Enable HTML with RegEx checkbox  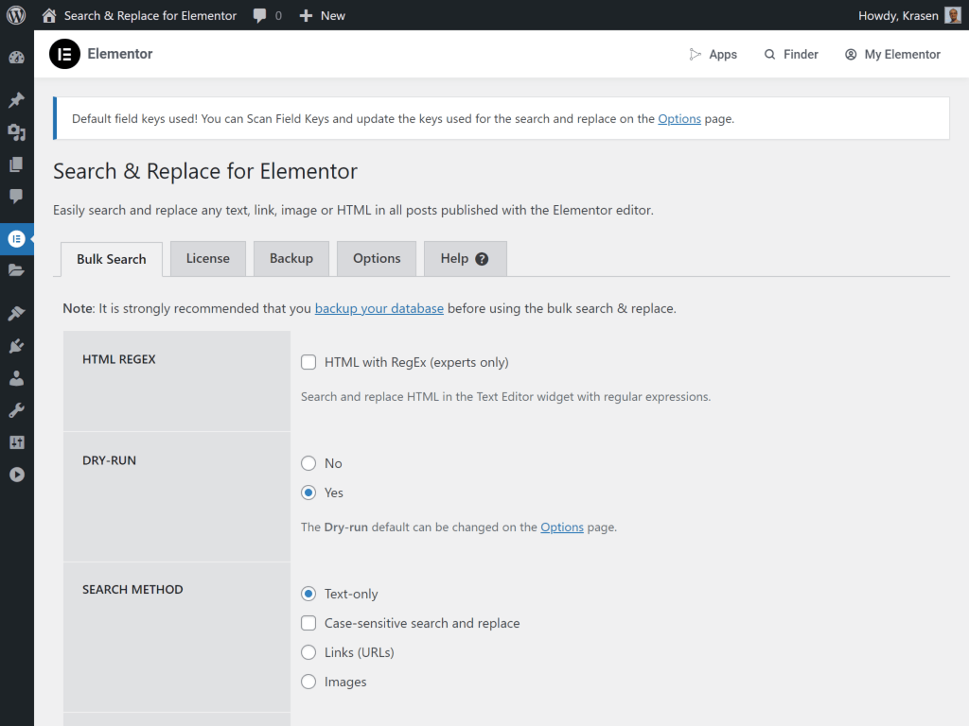pyautogui.click(x=308, y=362)
